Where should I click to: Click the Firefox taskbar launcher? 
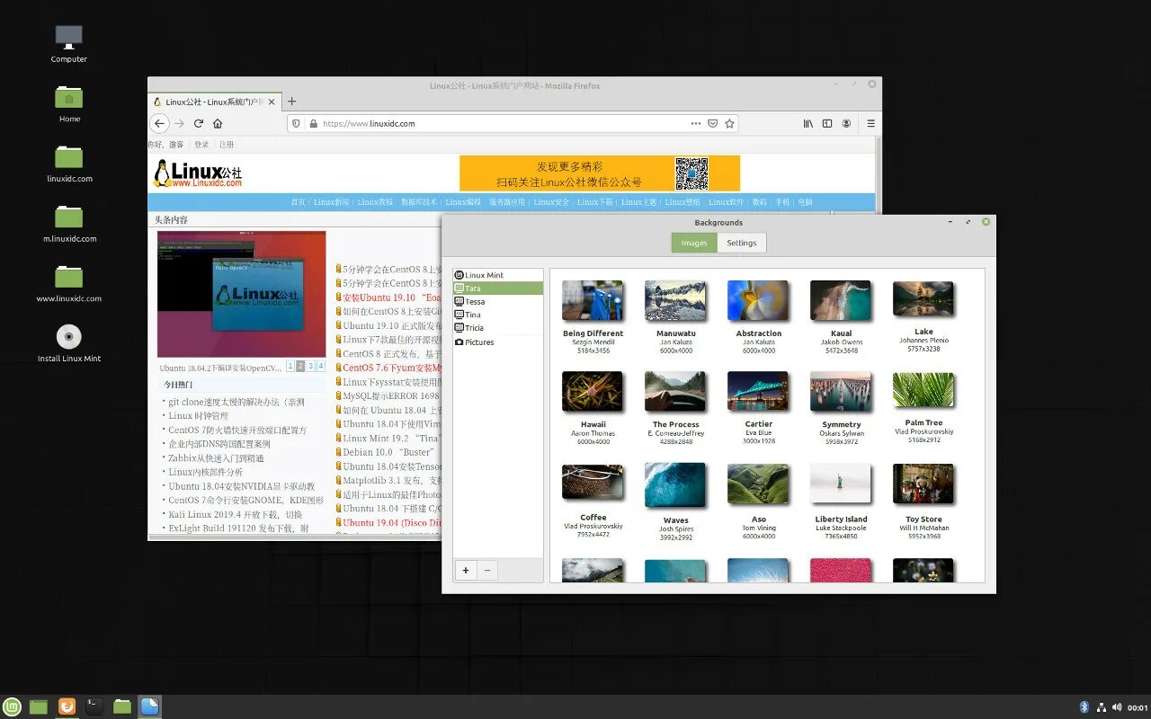pos(67,706)
